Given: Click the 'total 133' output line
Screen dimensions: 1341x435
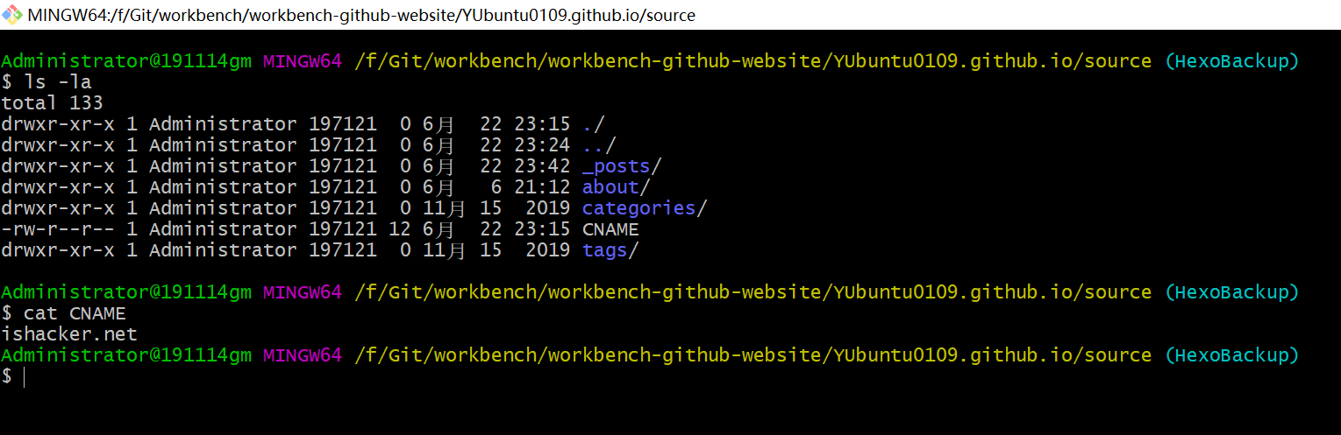Looking at the screenshot, I should click(52, 103).
